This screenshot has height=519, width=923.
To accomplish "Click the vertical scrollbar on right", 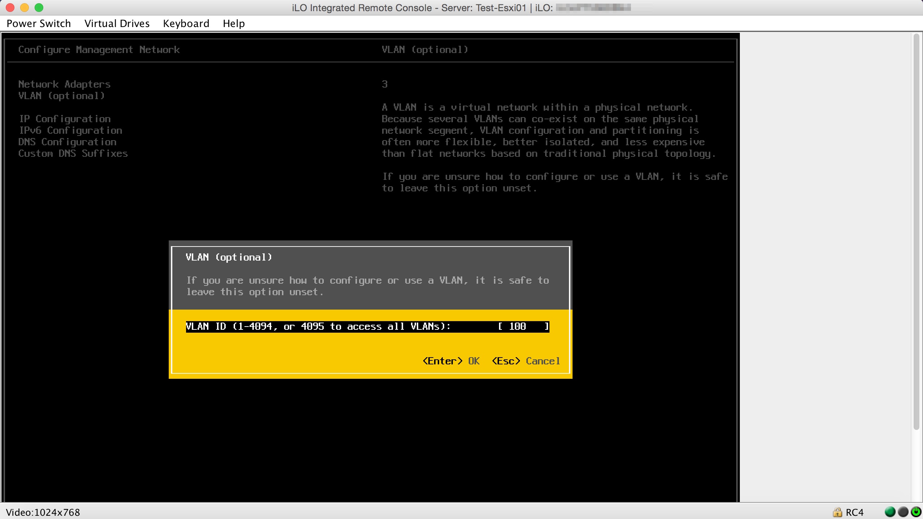I will 916,231.
